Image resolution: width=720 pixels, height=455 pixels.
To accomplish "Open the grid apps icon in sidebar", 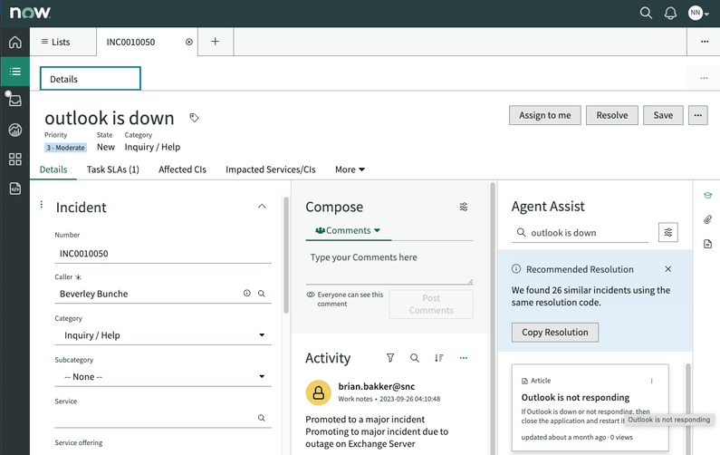I will coord(15,160).
